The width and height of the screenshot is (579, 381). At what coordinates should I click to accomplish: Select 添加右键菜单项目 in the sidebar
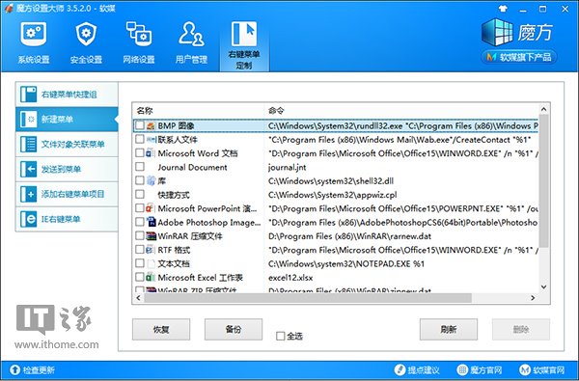(x=67, y=194)
